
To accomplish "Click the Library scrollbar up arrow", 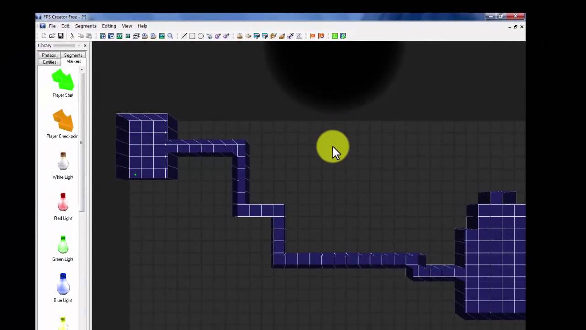I will click(81, 70).
